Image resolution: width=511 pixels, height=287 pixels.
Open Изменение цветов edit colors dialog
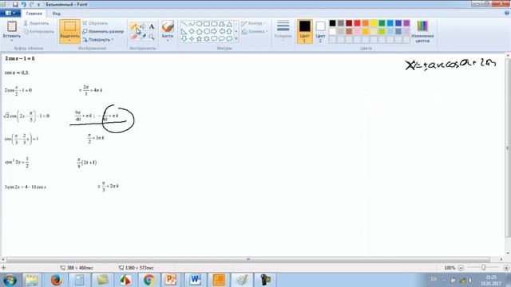422,31
